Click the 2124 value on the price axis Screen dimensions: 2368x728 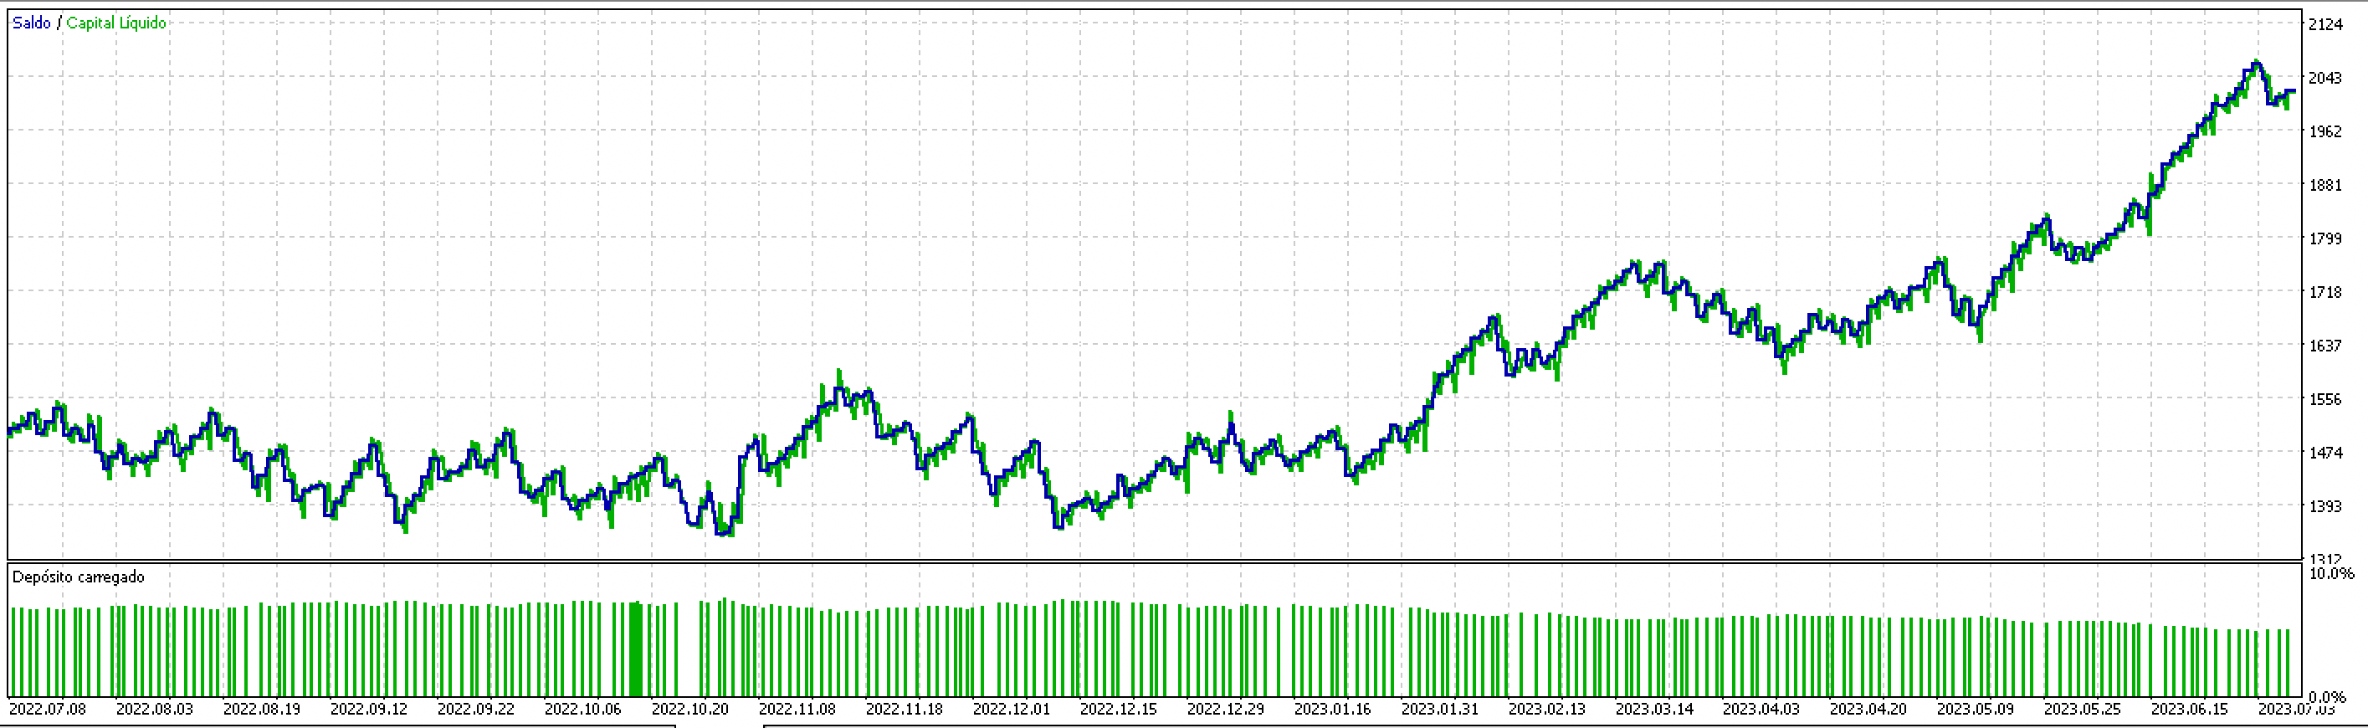click(2325, 25)
